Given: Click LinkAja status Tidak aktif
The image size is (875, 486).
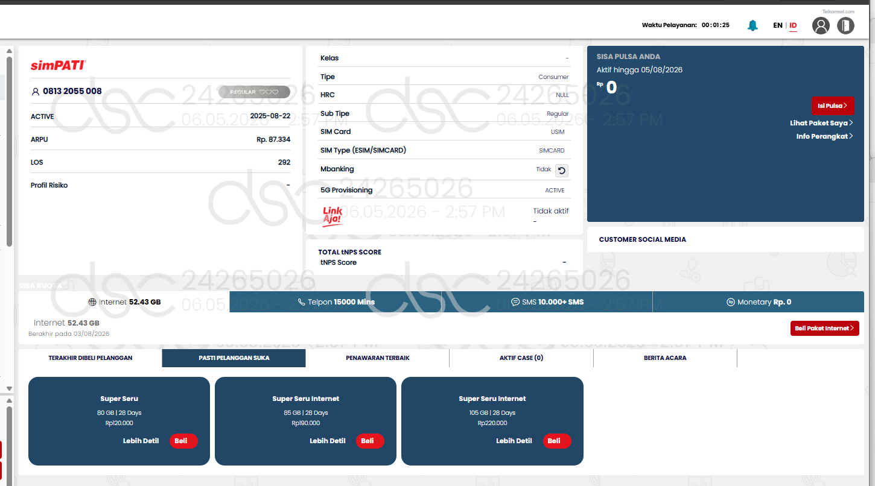Looking at the screenshot, I should coord(551,211).
